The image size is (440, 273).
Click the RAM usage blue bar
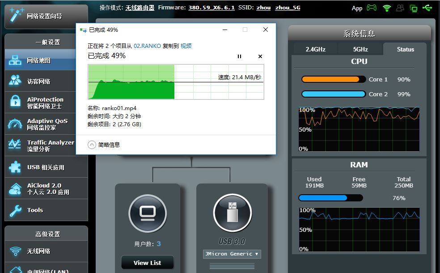330,198
